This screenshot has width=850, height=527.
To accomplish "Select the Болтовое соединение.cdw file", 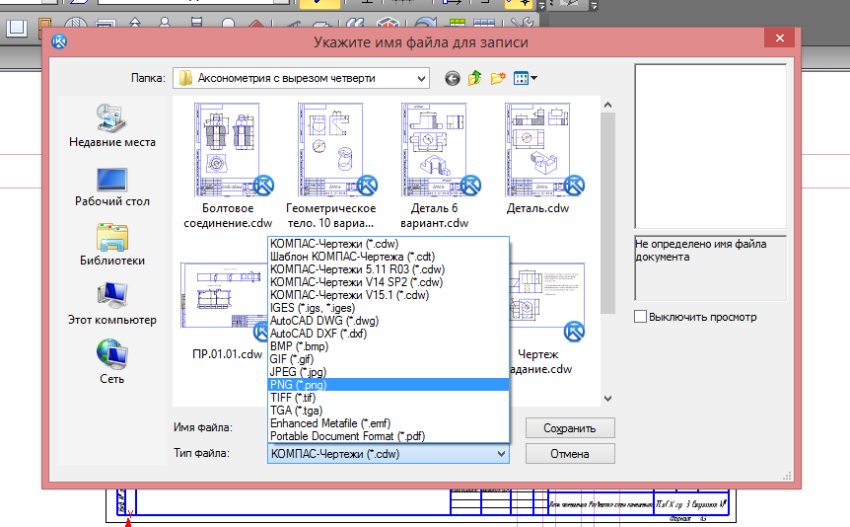I will click(228, 166).
